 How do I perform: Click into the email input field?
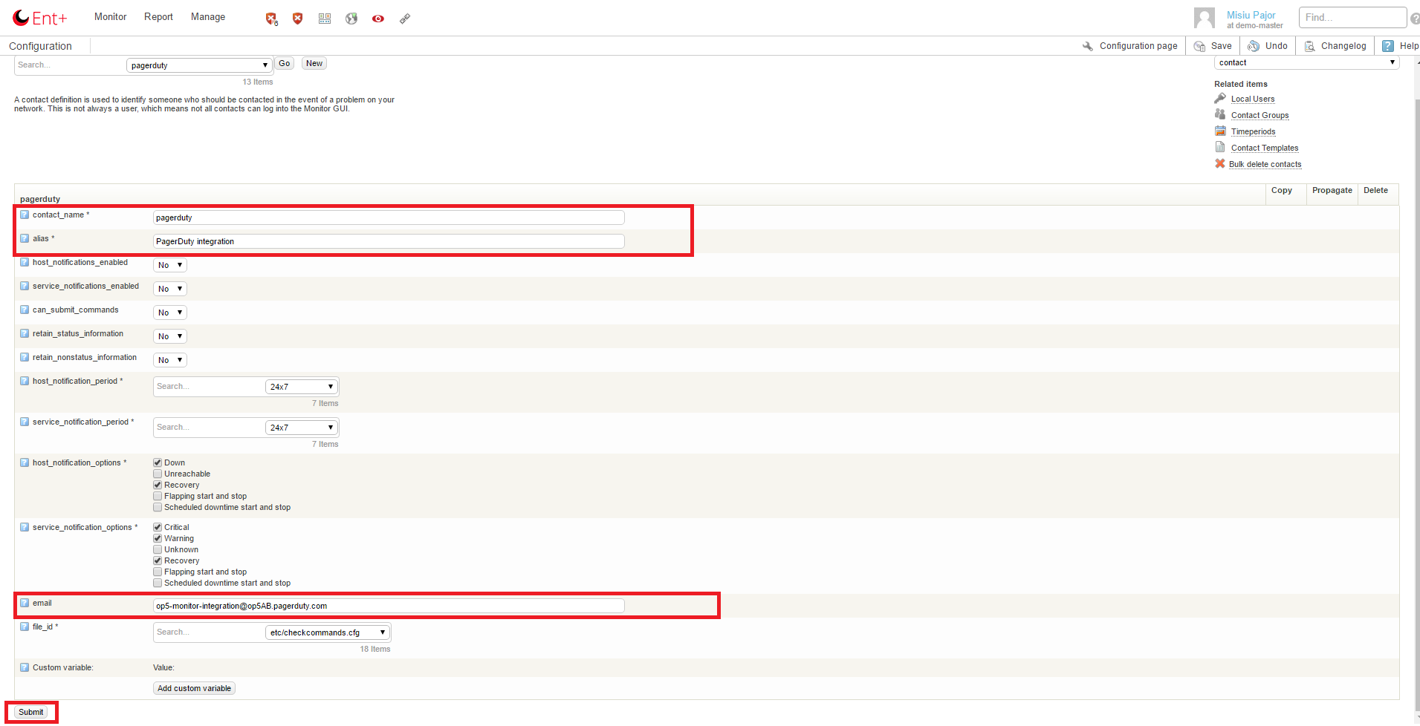(x=389, y=606)
